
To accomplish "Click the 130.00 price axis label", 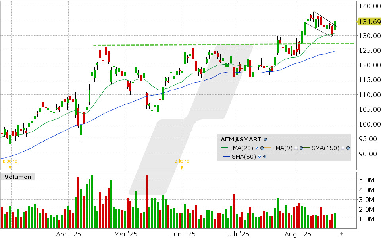I will tap(370, 36).
